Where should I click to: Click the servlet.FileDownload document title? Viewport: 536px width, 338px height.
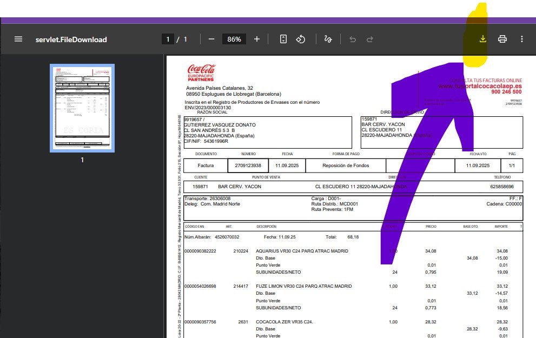[71, 39]
